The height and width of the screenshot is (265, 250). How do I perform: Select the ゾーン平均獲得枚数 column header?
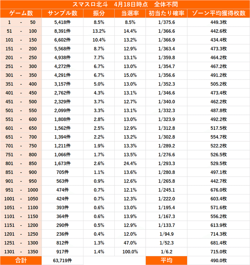[218, 13]
